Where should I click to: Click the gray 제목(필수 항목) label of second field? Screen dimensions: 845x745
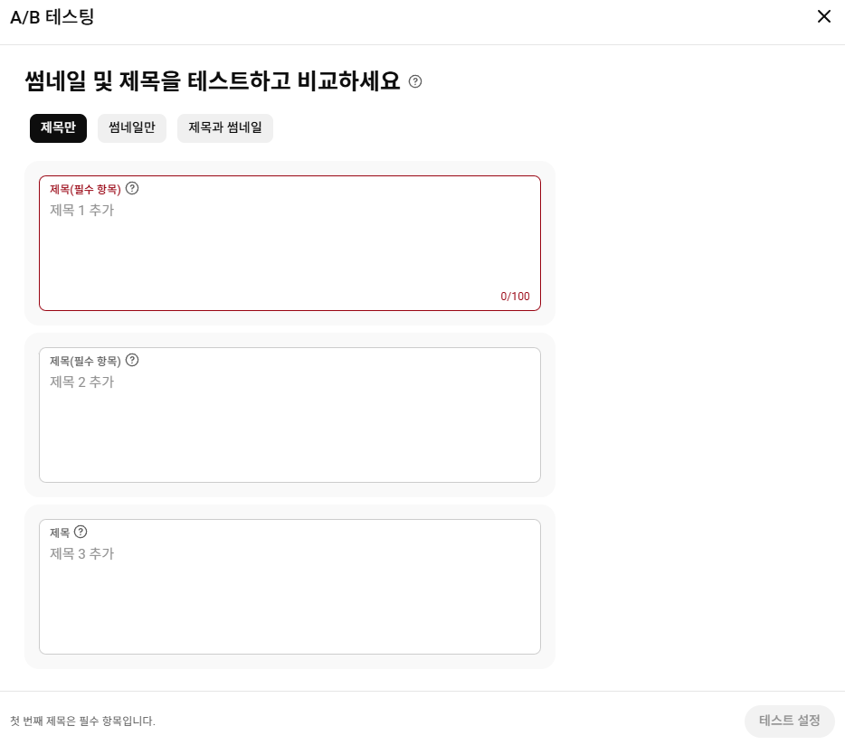point(85,361)
